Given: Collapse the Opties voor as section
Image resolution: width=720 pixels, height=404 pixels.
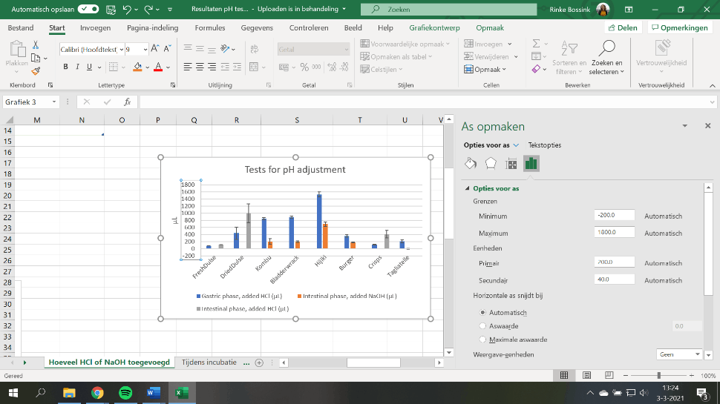Looking at the screenshot, I should [468, 188].
